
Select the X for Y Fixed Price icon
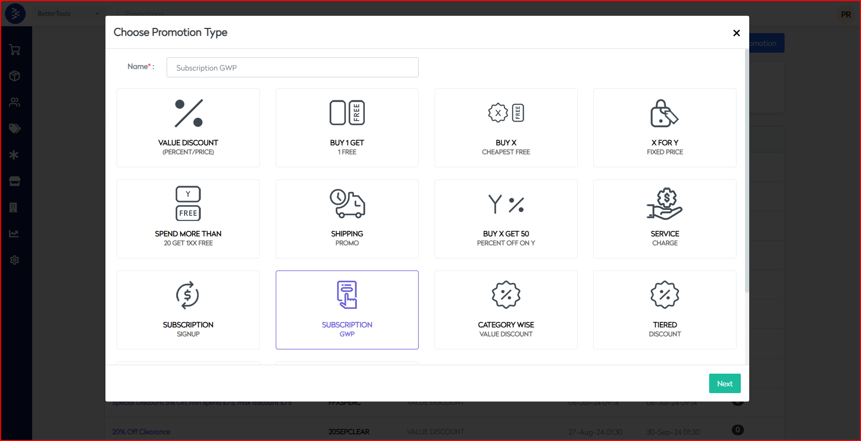pyautogui.click(x=664, y=113)
